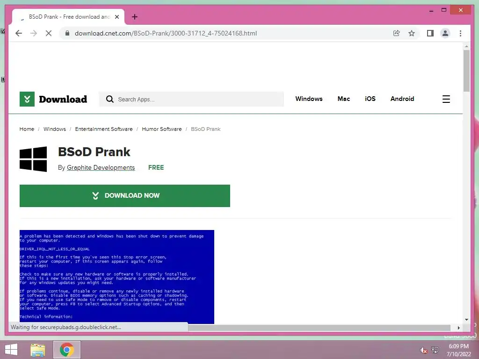The width and height of the screenshot is (479, 359).
Task: Click the DOWNLOAD NOW button
Action: tap(124, 196)
